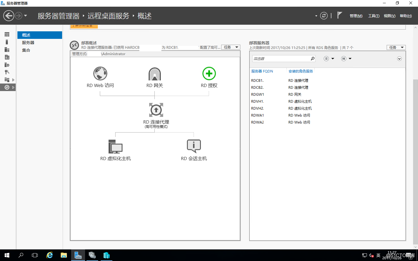Open the key-shaped role icon in sidebar
This screenshot has width=418, height=261.
[x=7, y=72]
